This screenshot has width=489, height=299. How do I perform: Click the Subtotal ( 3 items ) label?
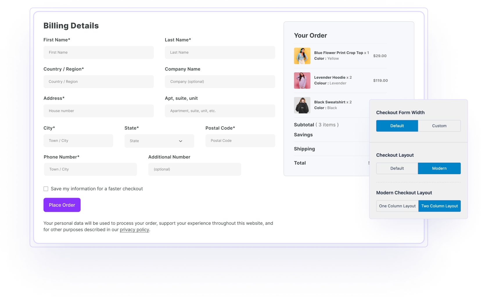point(316,125)
